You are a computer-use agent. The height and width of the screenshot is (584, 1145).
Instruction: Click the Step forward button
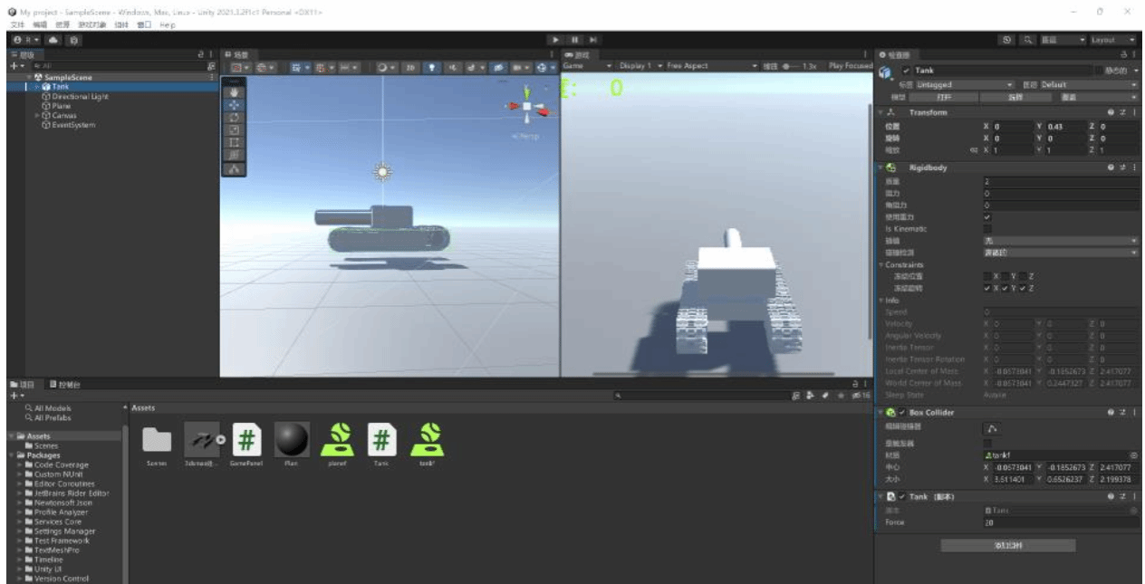[593, 41]
